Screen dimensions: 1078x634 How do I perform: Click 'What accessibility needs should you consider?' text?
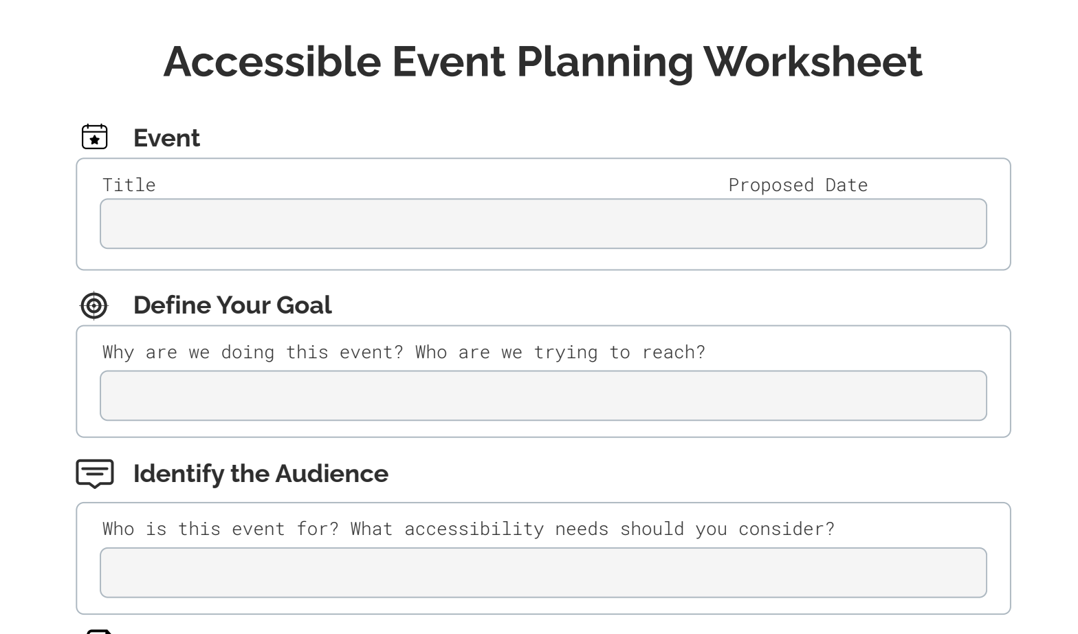(593, 529)
